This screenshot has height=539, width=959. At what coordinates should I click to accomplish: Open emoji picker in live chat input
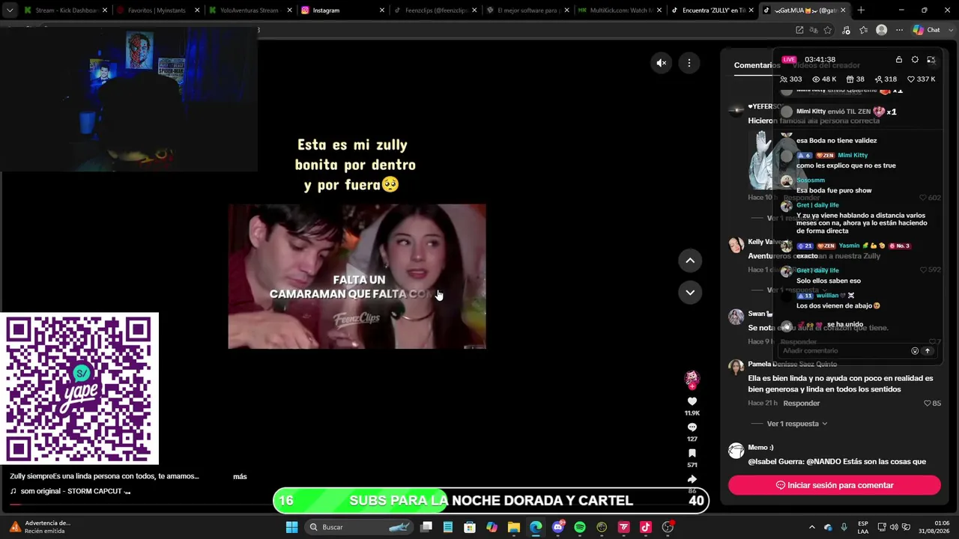tap(915, 350)
